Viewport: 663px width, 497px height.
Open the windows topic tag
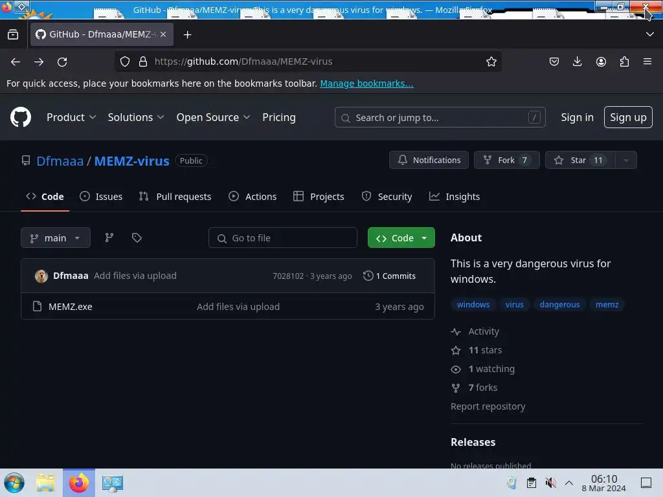point(473,304)
